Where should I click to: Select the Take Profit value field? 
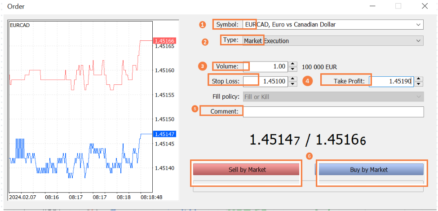(391, 81)
